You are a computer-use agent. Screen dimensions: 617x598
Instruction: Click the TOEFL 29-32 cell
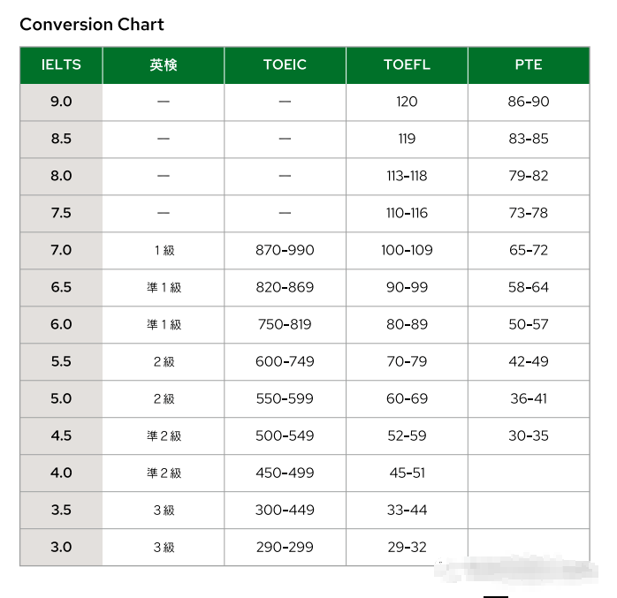click(x=407, y=547)
